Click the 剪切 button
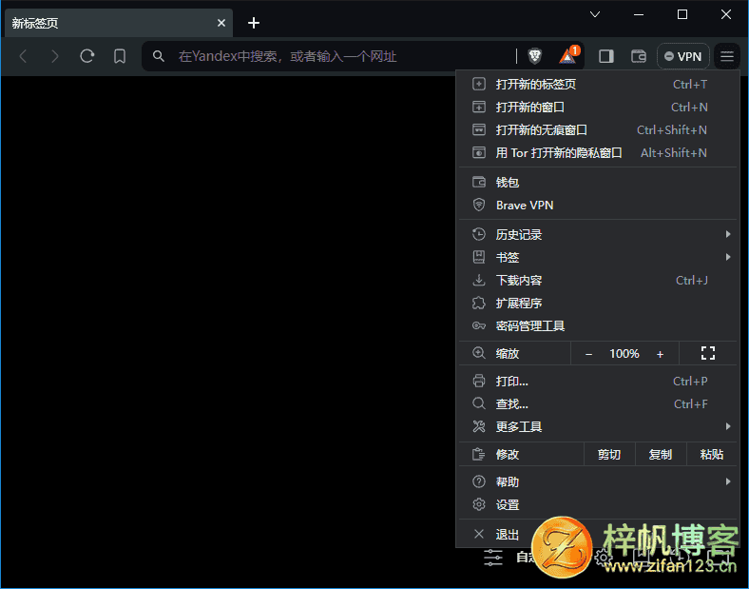The width and height of the screenshot is (749, 589). [x=609, y=454]
